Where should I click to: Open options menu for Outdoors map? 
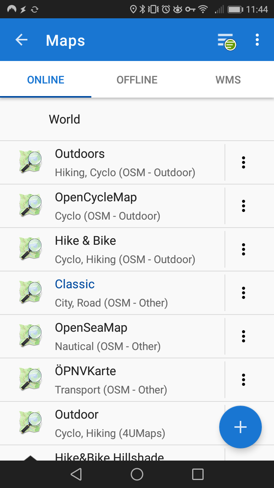click(x=244, y=162)
